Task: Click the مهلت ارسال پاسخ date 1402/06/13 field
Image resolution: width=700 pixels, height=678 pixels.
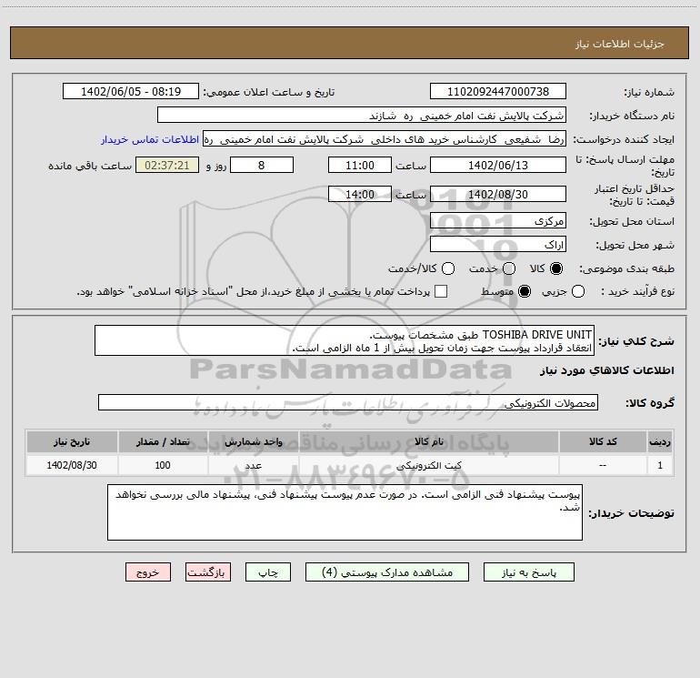Action: [498, 165]
